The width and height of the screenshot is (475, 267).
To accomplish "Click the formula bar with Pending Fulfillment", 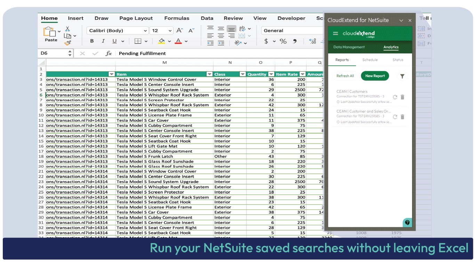I will coord(220,53).
